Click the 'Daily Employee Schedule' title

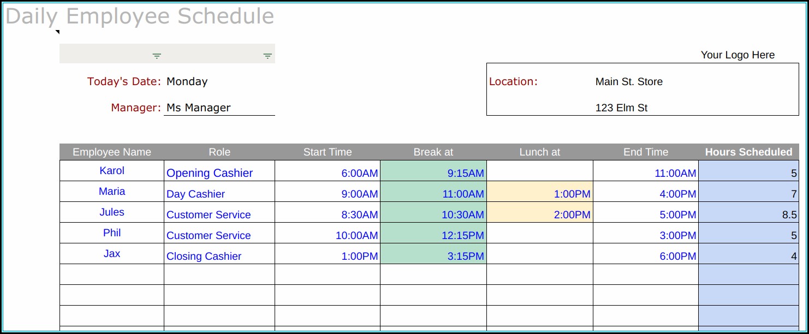pos(140,16)
